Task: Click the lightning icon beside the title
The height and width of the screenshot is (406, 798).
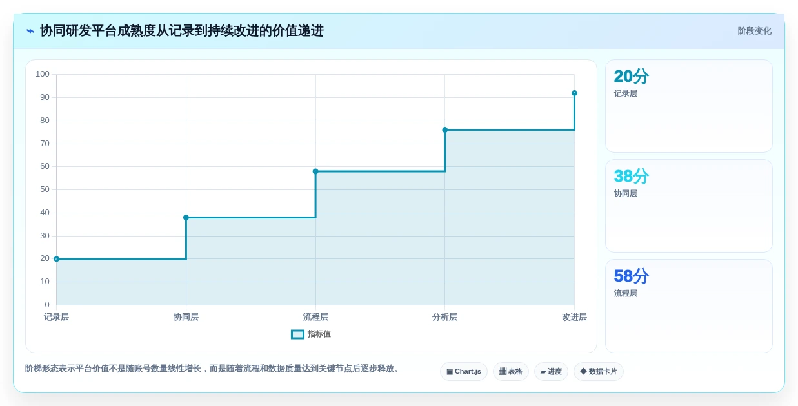Action: tap(30, 31)
